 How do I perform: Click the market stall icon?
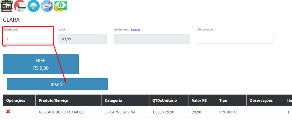[x=7, y=6]
